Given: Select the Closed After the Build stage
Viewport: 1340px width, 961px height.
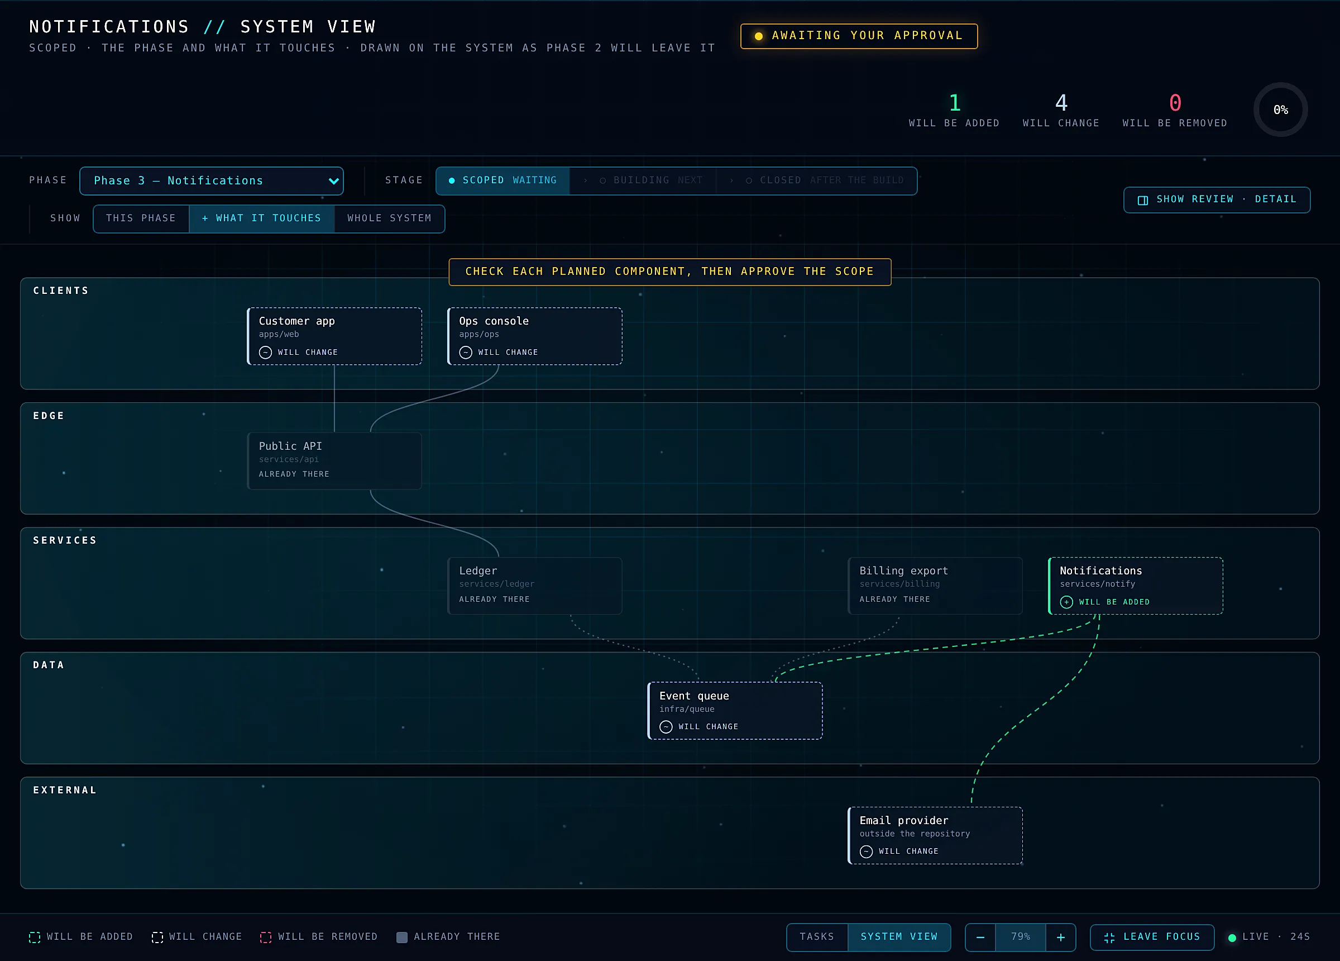Looking at the screenshot, I should pos(816,181).
